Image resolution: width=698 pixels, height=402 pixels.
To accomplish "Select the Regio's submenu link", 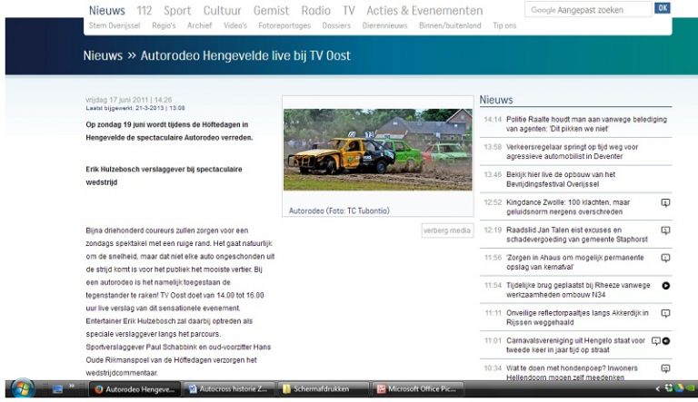I will [164, 25].
